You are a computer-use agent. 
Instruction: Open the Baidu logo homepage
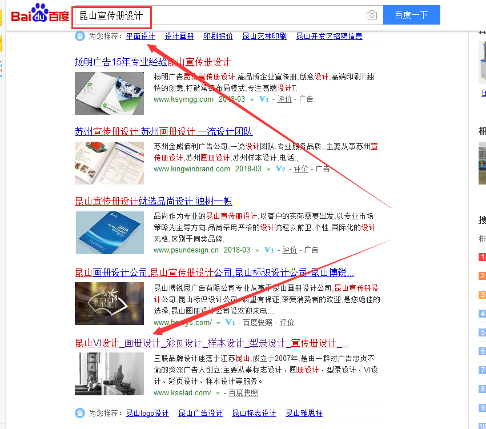(40, 13)
